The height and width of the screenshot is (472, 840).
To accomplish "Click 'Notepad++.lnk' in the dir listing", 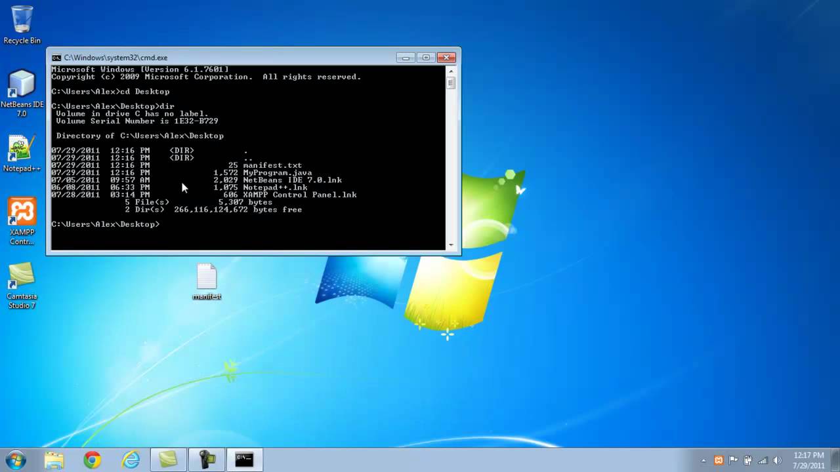I will (275, 187).
